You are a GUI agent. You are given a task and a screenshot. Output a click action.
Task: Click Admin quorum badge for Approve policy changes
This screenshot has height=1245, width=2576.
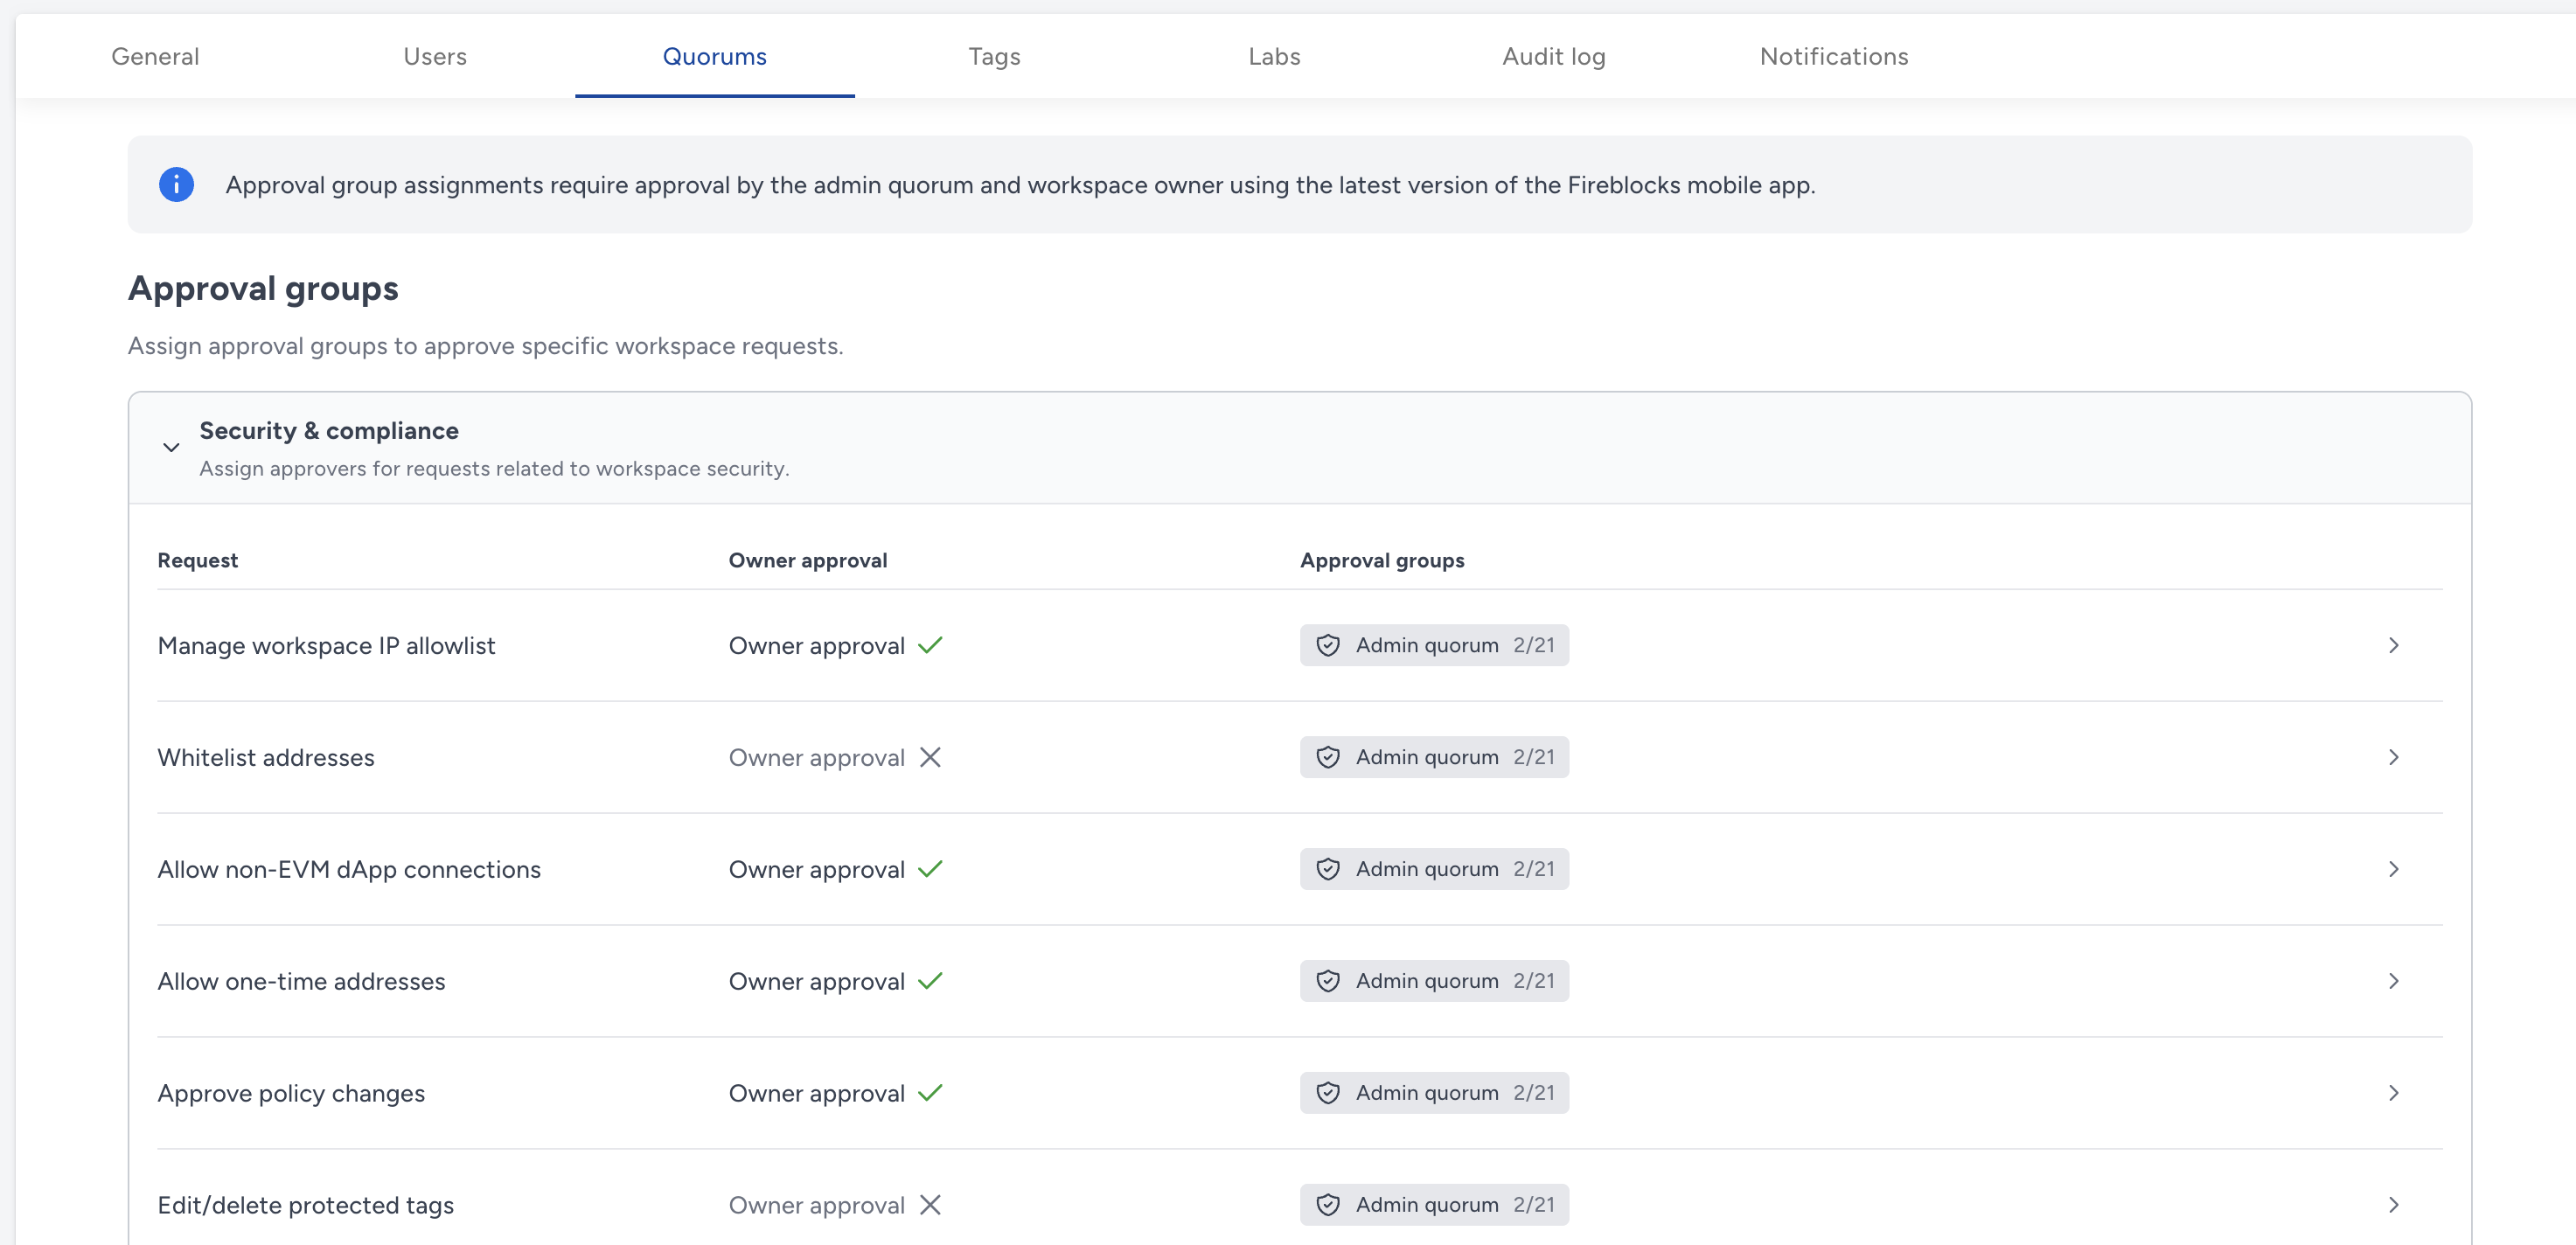(x=1434, y=1094)
